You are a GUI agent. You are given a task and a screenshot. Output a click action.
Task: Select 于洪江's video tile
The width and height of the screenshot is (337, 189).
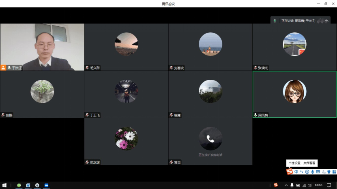(42, 47)
